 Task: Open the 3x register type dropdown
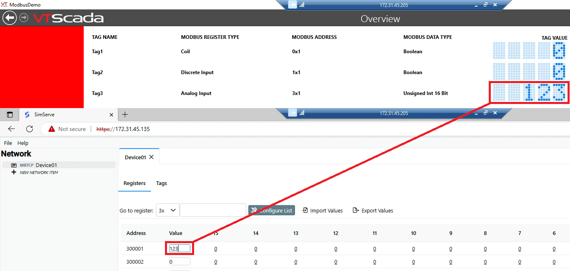(167, 210)
